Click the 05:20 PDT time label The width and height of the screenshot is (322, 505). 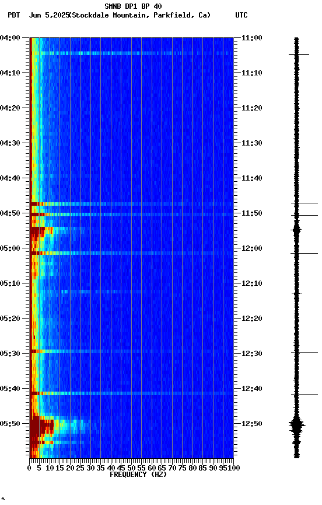(x=10, y=319)
